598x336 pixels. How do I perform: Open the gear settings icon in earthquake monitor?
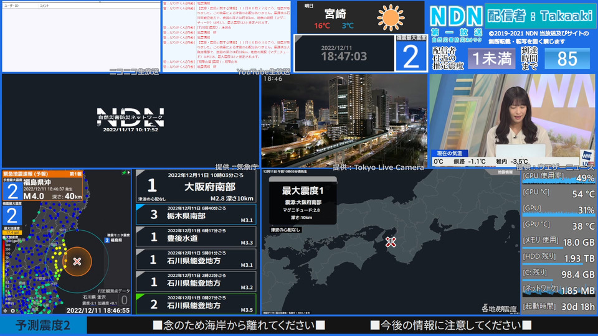12,311
